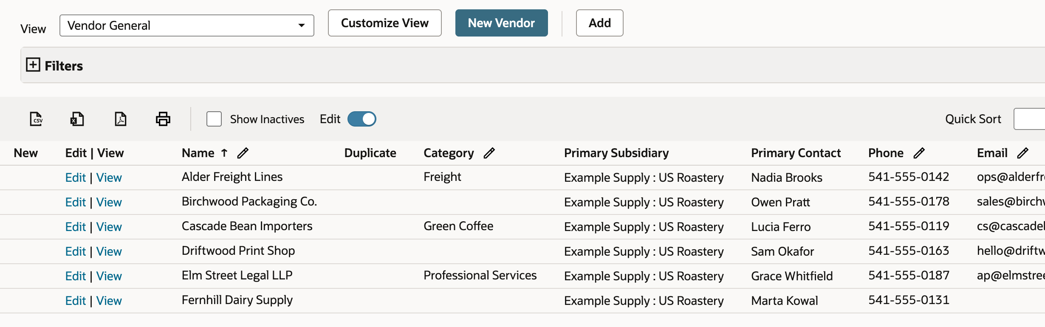View Cascade Bean Importers record
Image resolution: width=1045 pixels, height=327 pixels.
(109, 227)
